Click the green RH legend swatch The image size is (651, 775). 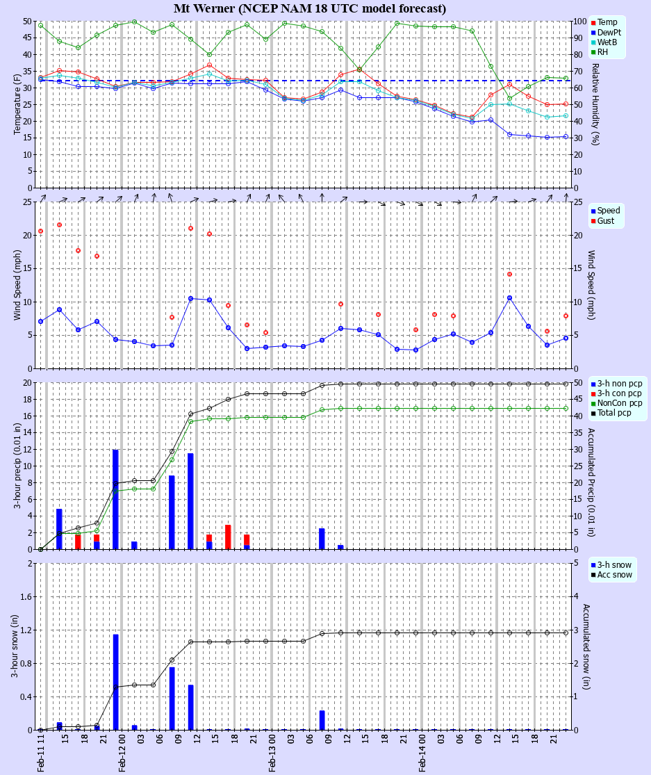point(593,52)
